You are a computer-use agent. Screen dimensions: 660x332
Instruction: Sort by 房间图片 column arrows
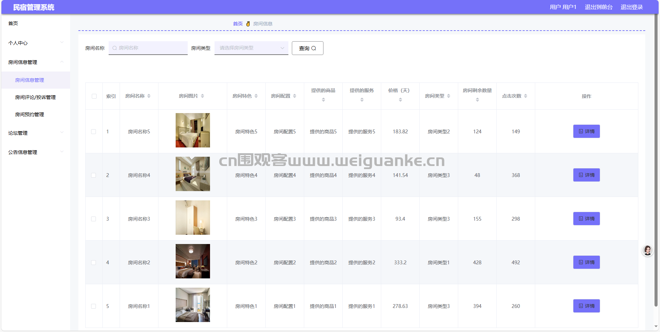coord(202,96)
